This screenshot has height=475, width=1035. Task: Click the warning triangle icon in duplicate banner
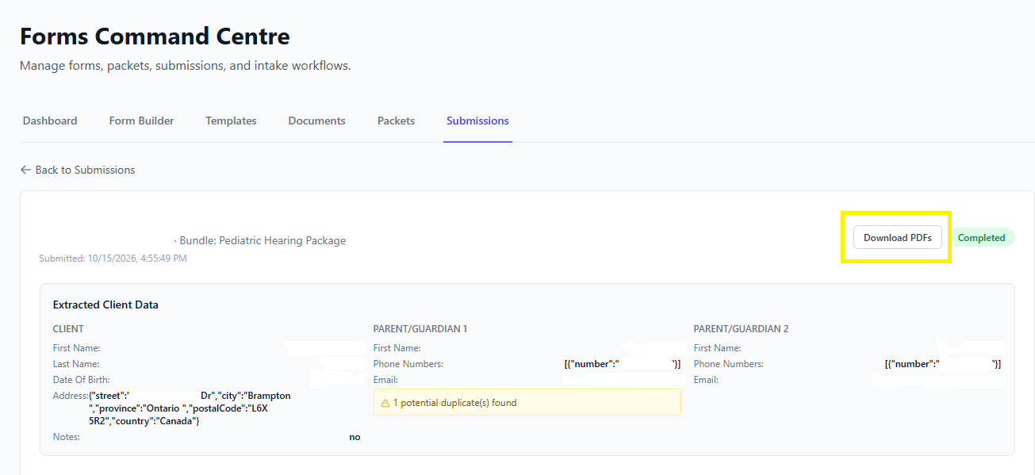385,403
